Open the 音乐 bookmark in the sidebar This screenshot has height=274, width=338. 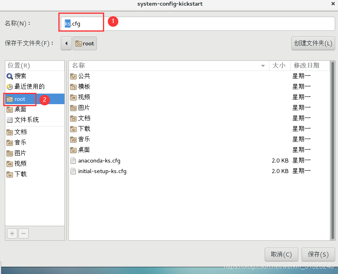click(35, 143)
